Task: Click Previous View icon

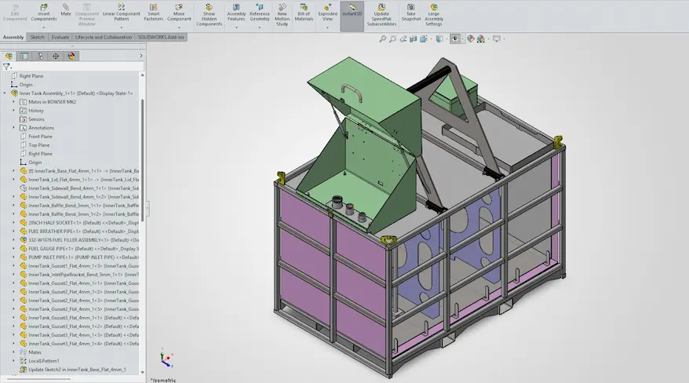Action: pos(403,39)
